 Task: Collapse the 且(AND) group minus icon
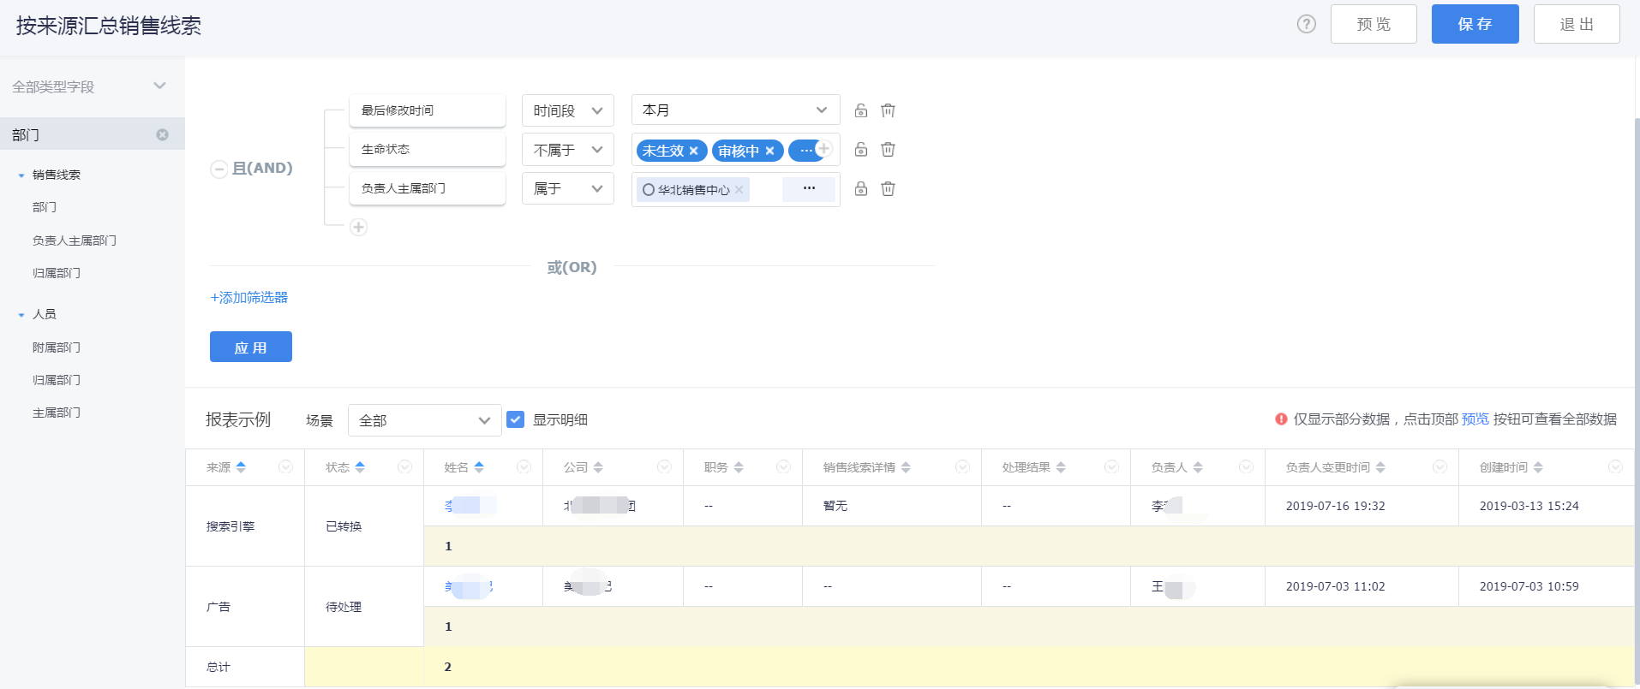tap(218, 169)
